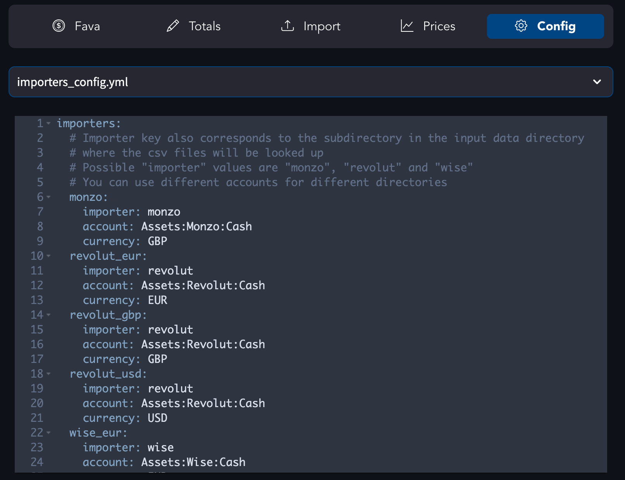Click the 'monzo:' key on line 6
Screen dimensions: 625x480
click(89, 197)
